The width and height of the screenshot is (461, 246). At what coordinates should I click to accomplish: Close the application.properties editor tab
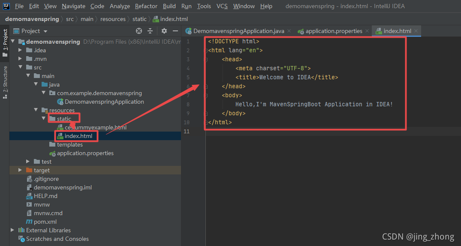point(367,31)
